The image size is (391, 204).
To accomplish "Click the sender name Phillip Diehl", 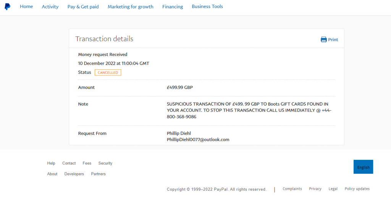I will pyautogui.click(x=179, y=133).
